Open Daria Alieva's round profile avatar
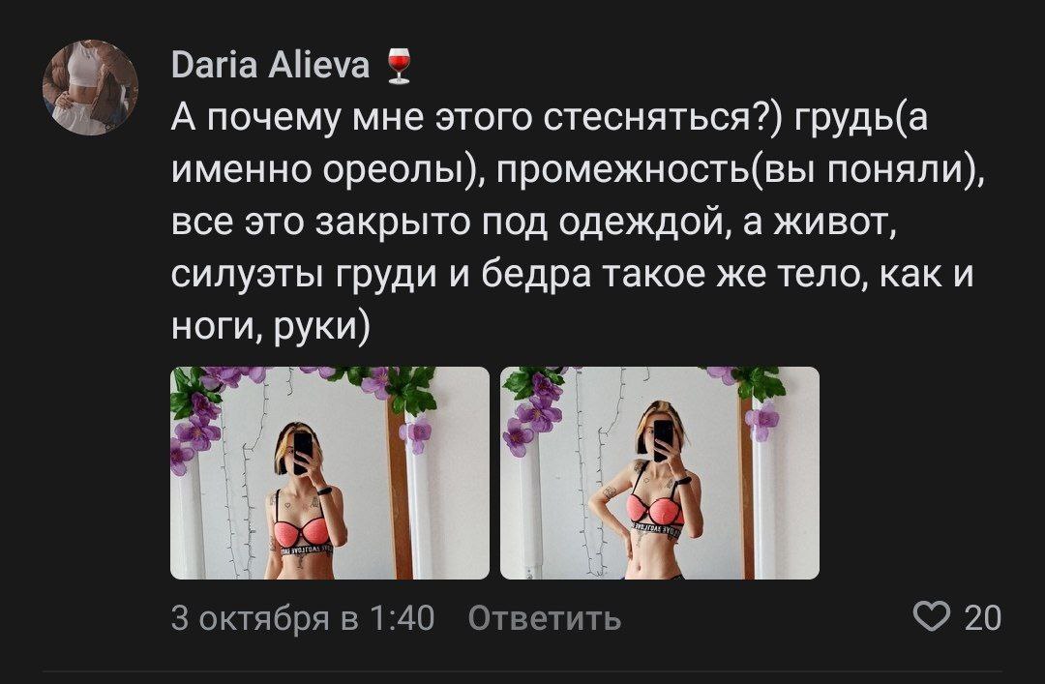 click(90, 88)
